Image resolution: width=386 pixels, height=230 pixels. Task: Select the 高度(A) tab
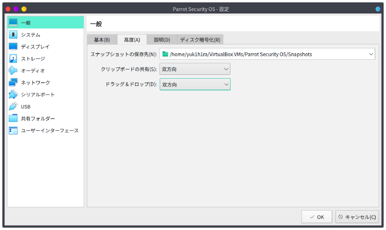132,40
